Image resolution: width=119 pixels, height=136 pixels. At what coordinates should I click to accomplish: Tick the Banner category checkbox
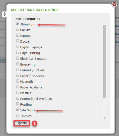[x=18, y=35]
